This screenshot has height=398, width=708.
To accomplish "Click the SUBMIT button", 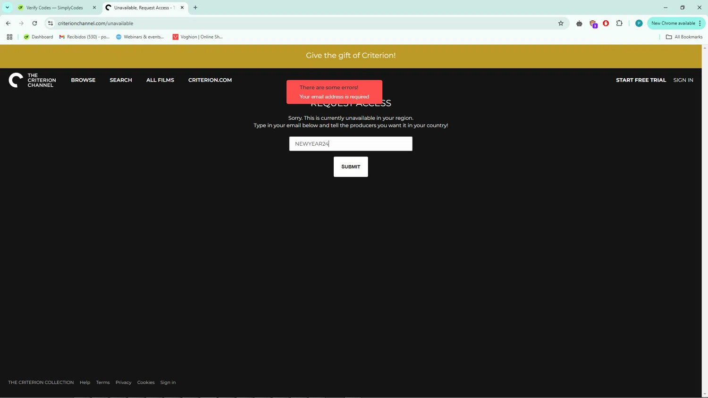I will point(351,167).
